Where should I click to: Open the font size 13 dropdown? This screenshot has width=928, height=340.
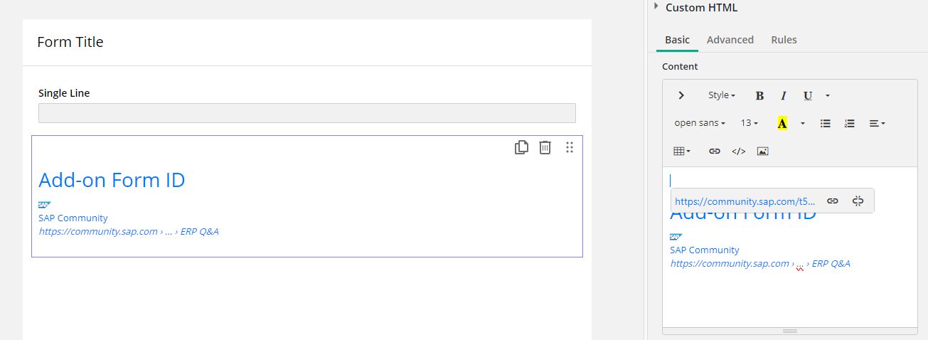pyautogui.click(x=749, y=123)
